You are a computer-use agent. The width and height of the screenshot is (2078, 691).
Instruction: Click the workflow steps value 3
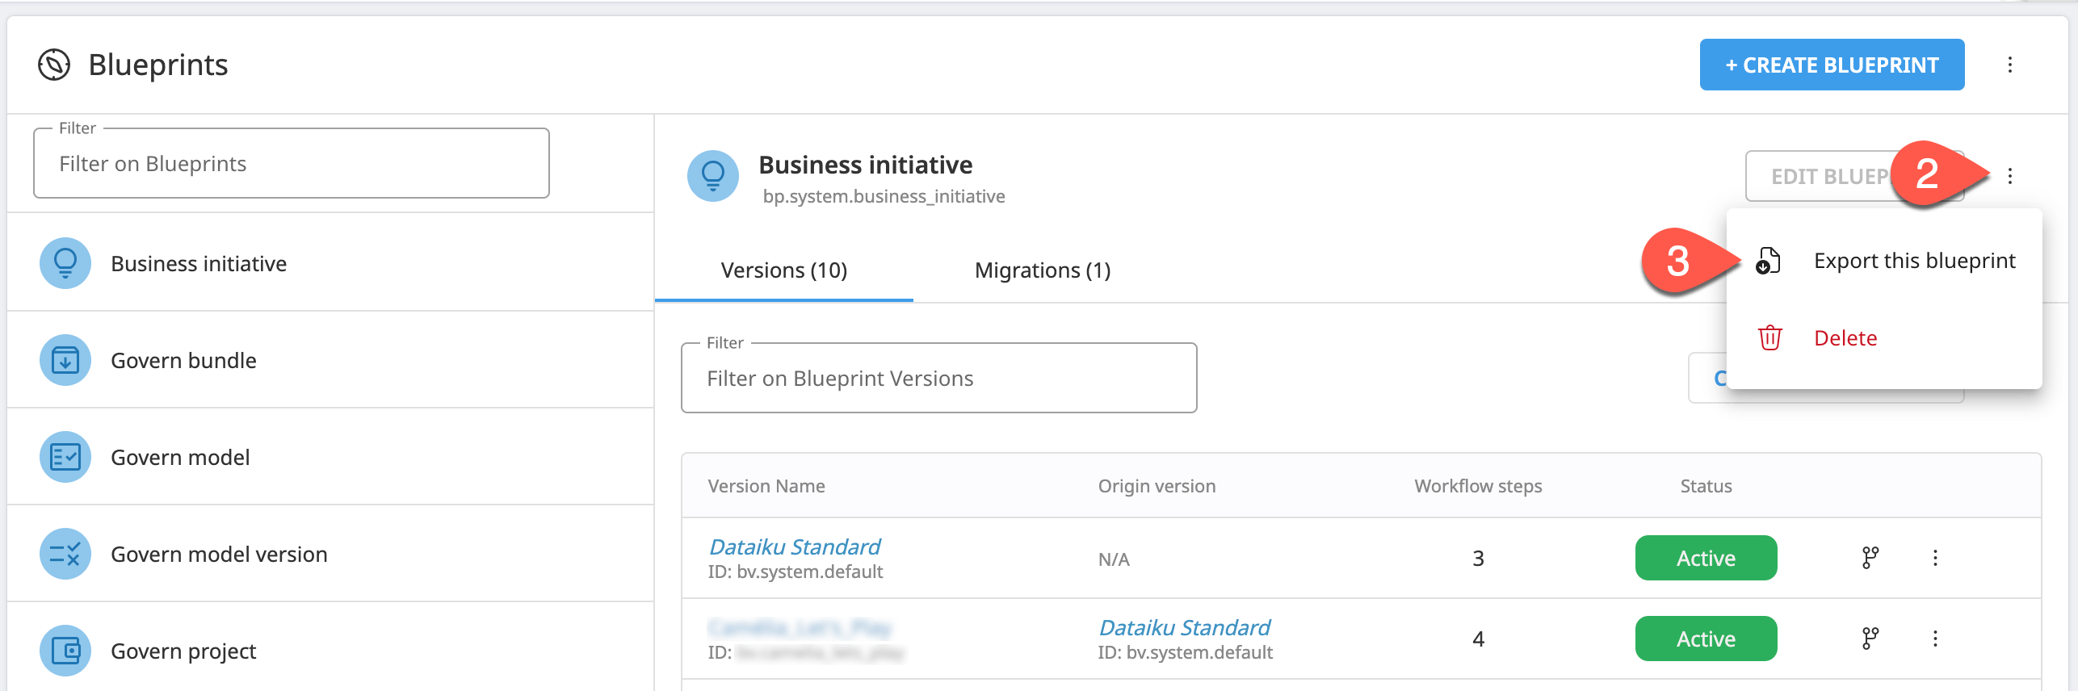tap(1478, 559)
